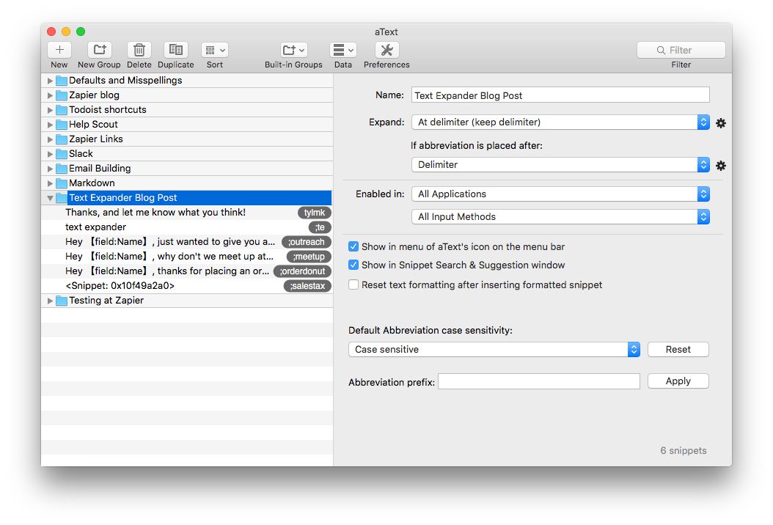Minimize the aText window
This screenshot has height=525, width=773.
pos(66,32)
